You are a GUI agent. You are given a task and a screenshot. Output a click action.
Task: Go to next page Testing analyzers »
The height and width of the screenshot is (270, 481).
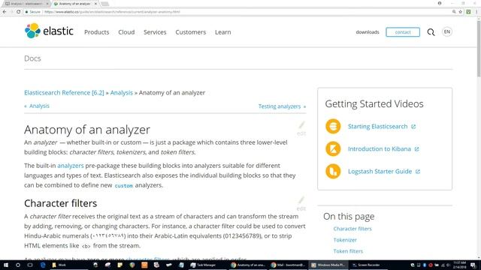[282, 106]
